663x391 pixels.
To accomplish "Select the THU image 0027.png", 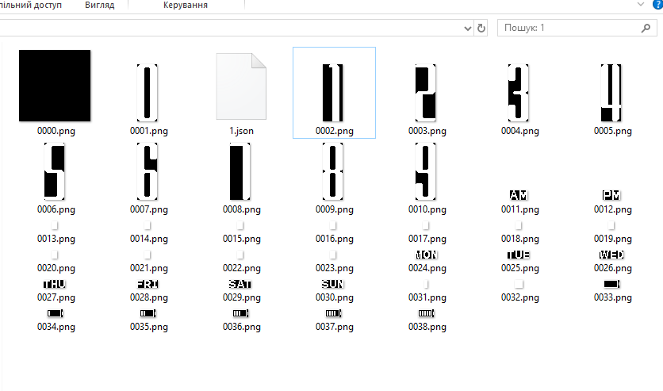I will point(55,284).
